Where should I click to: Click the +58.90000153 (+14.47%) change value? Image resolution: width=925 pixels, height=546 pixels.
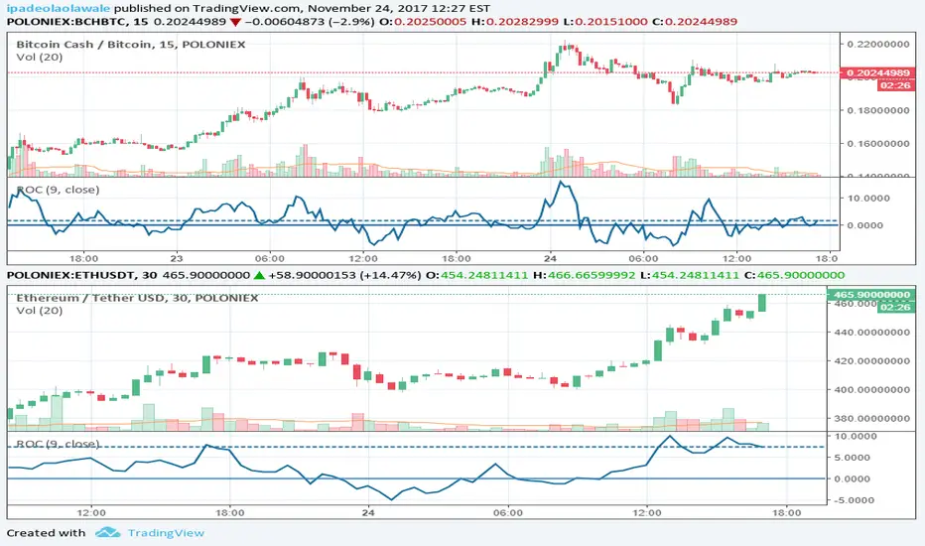click(345, 276)
